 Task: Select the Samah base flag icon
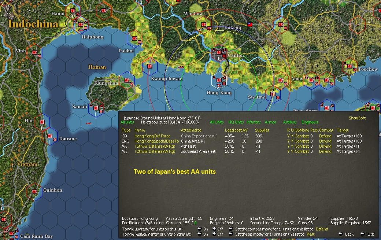(x=96, y=108)
